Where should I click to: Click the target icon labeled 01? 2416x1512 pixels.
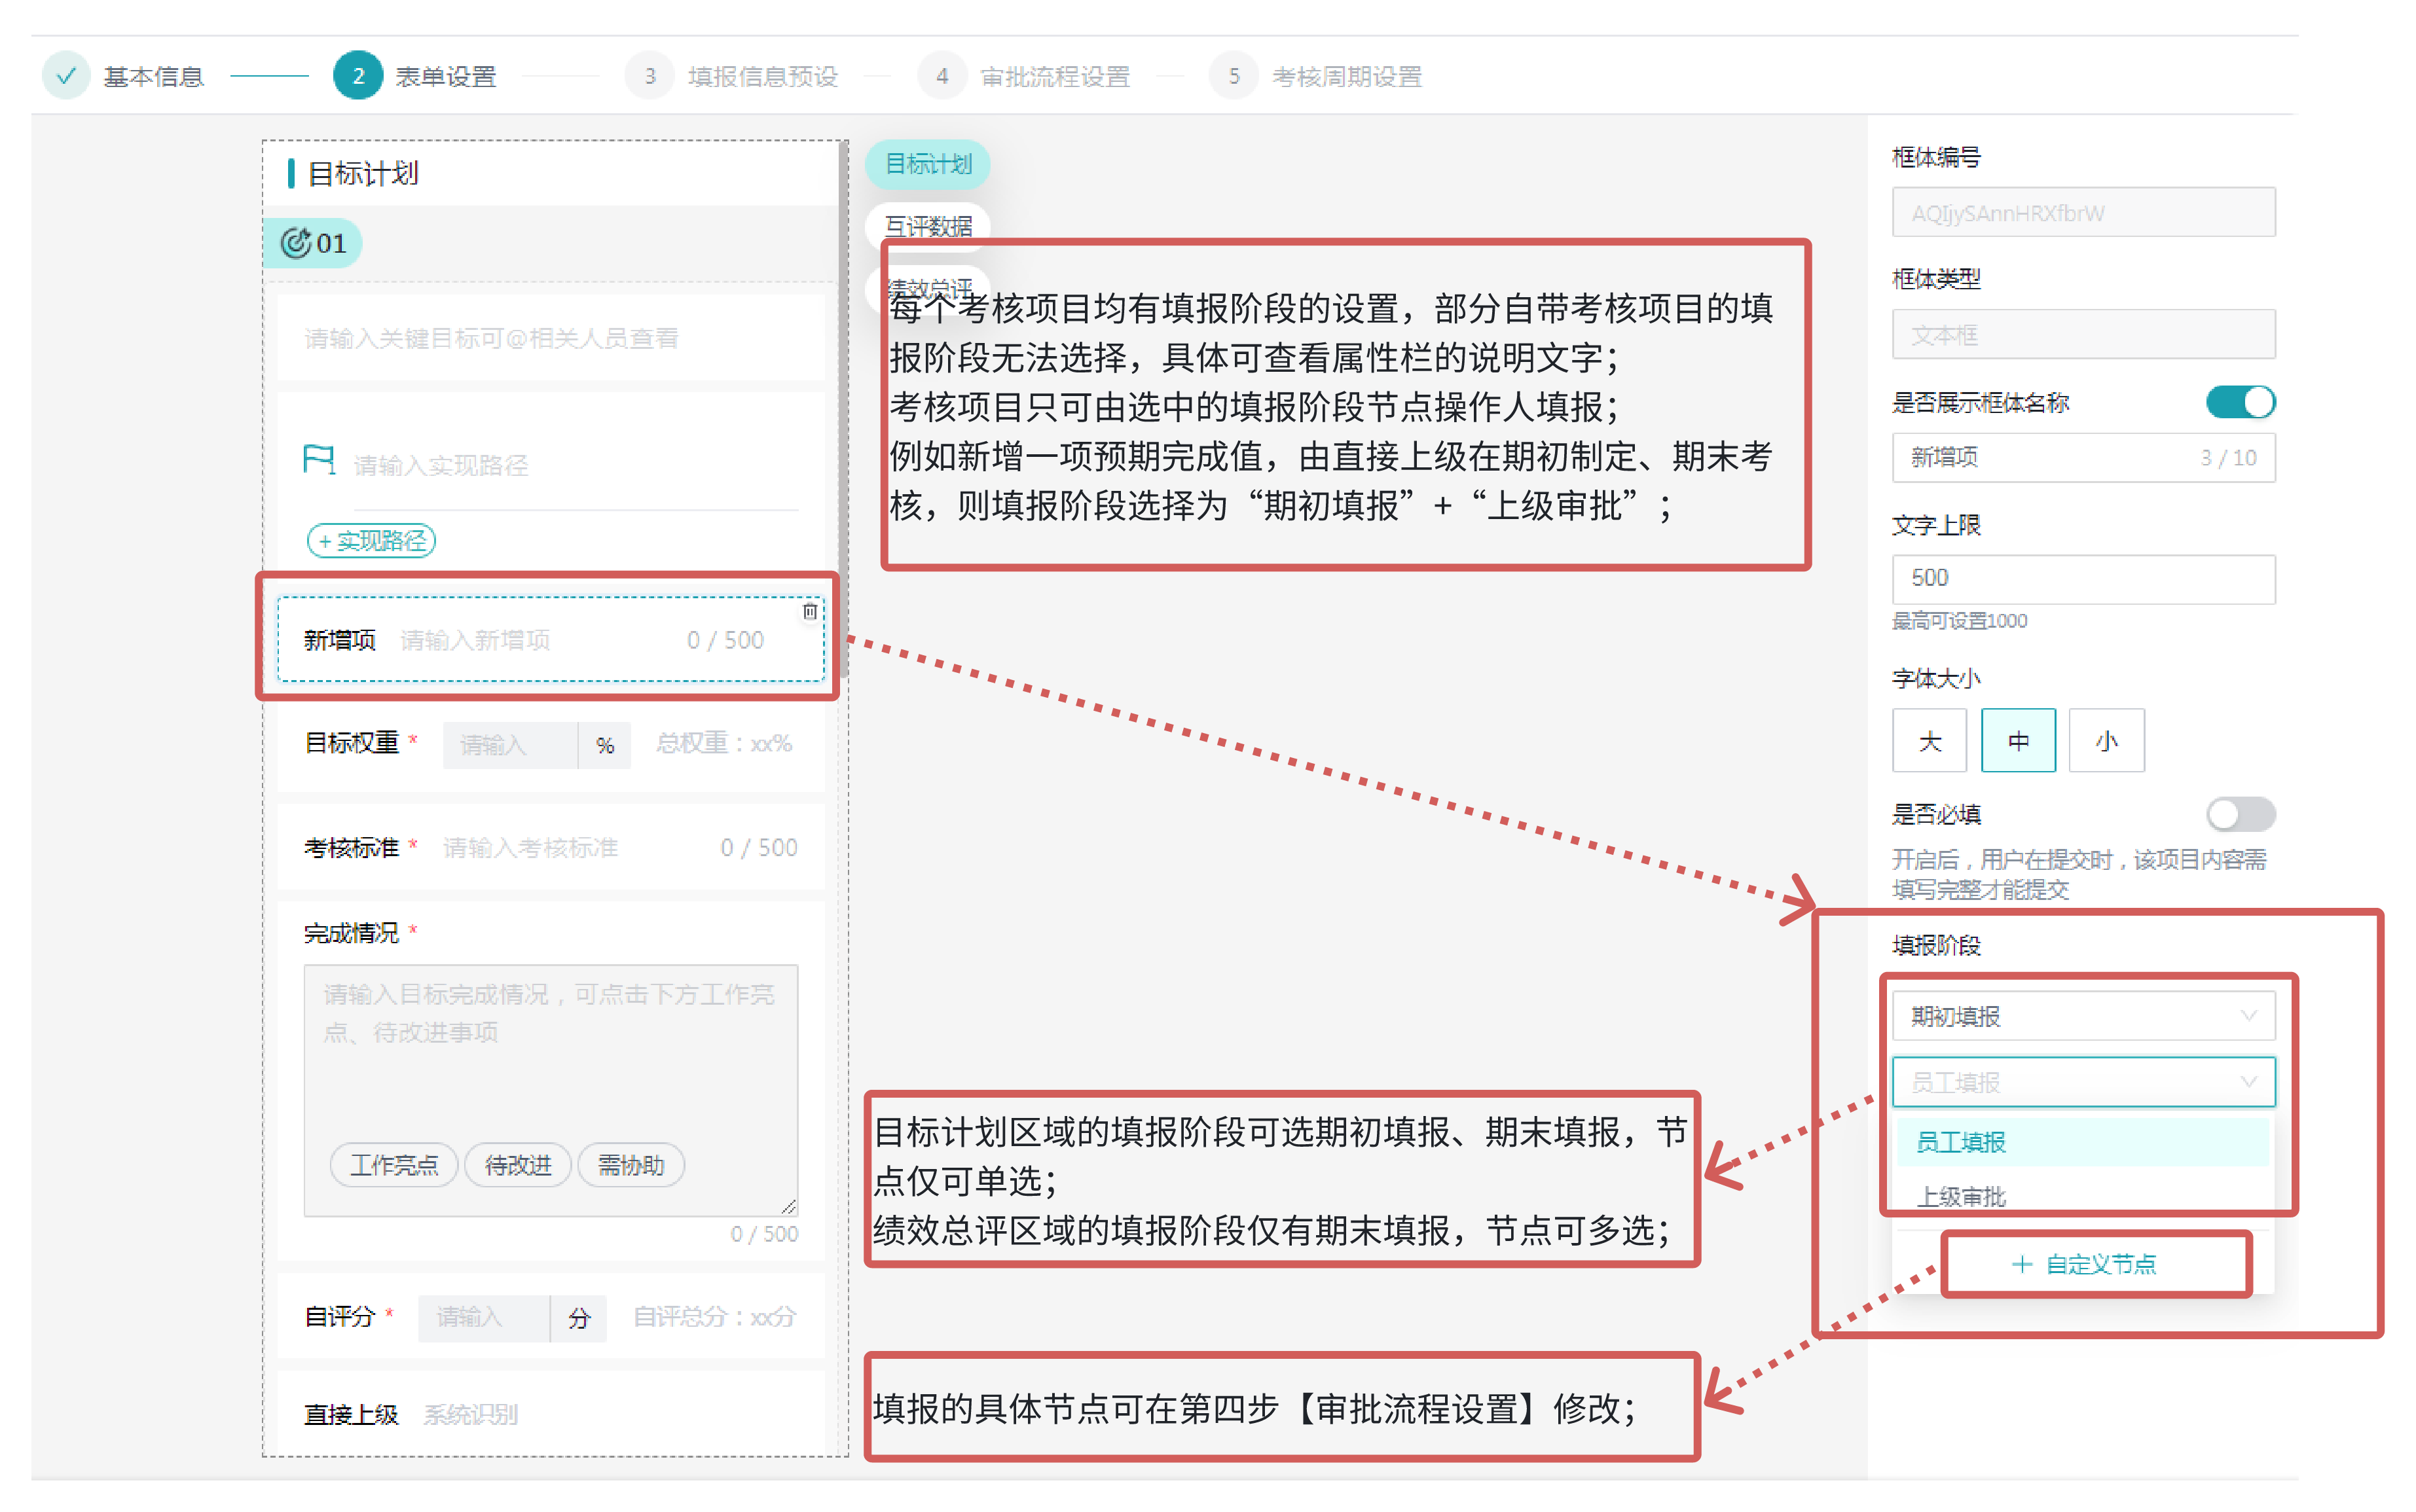tap(296, 243)
